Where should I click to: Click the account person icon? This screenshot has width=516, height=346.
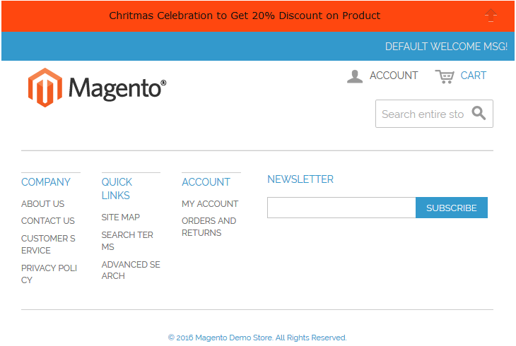355,76
